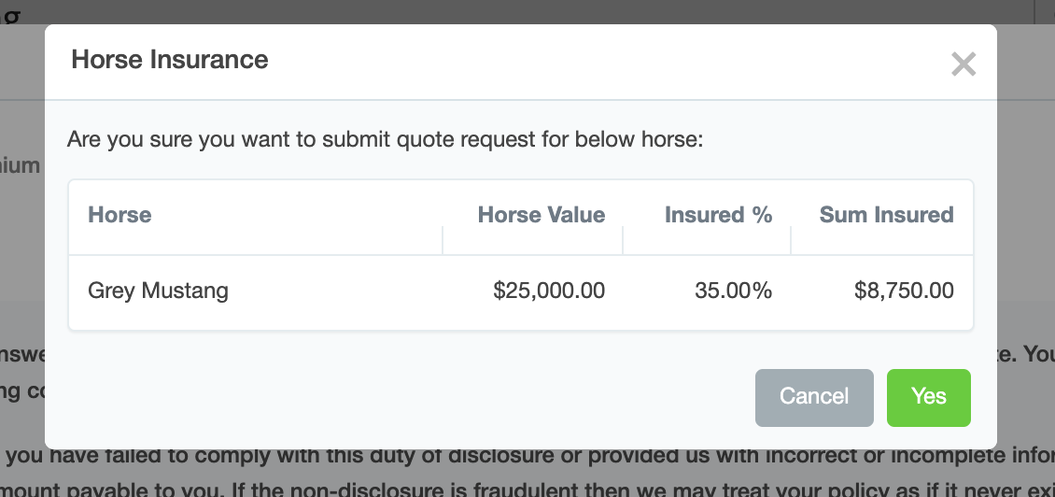The height and width of the screenshot is (497, 1055).
Task: Click the 35.00% insured percentage cell
Action: pyautogui.click(x=733, y=291)
